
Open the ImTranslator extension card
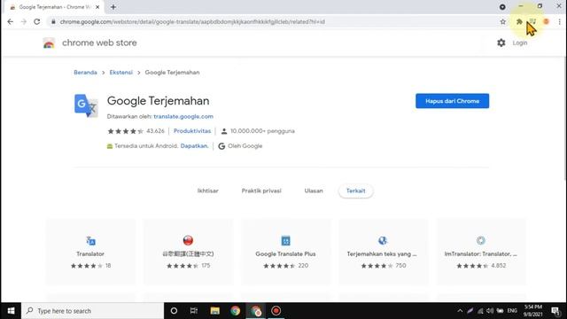pyautogui.click(x=481, y=252)
